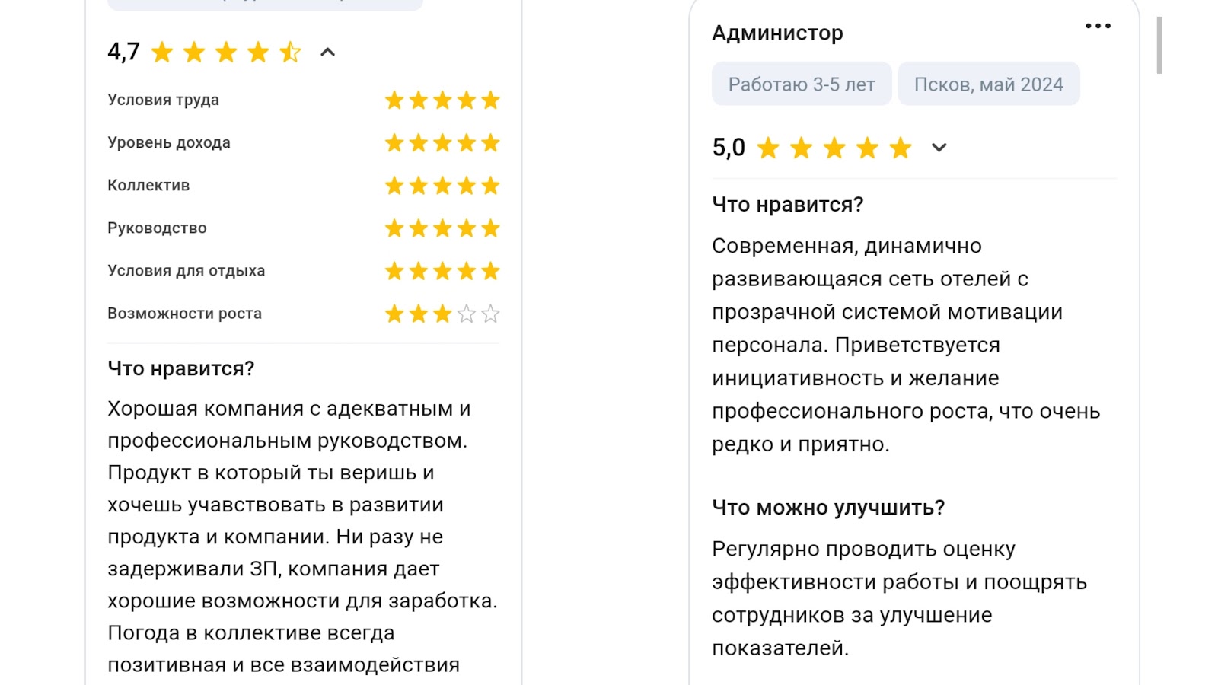Click the Что можно улучшить? heading

click(x=827, y=507)
